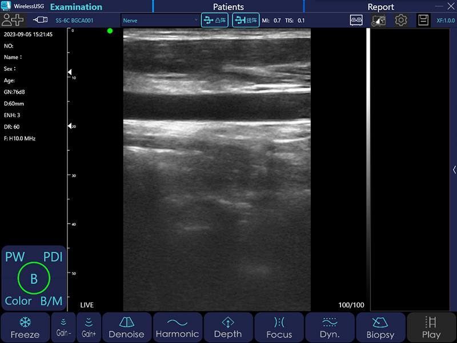Screen dimensions: 457x343
Task: Open the Report tab
Action: point(380,7)
